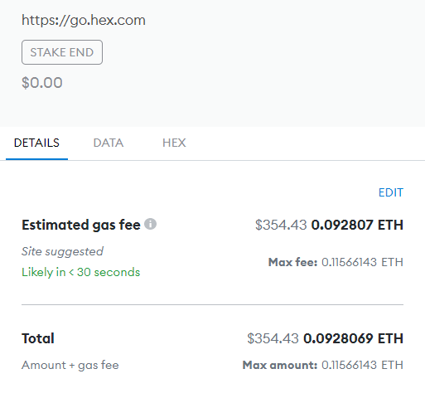This screenshot has width=425, height=398.
Task: Click the Max fee label
Action: (292, 262)
